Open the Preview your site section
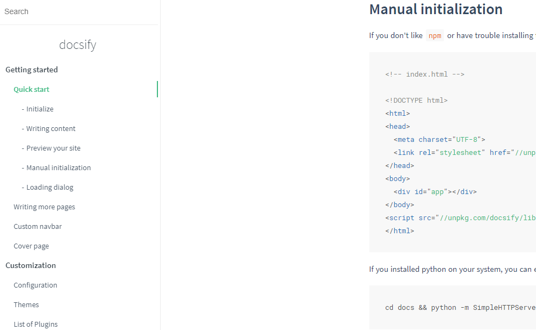This screenshot has height=330, width=536. click(x=53, y=148)
